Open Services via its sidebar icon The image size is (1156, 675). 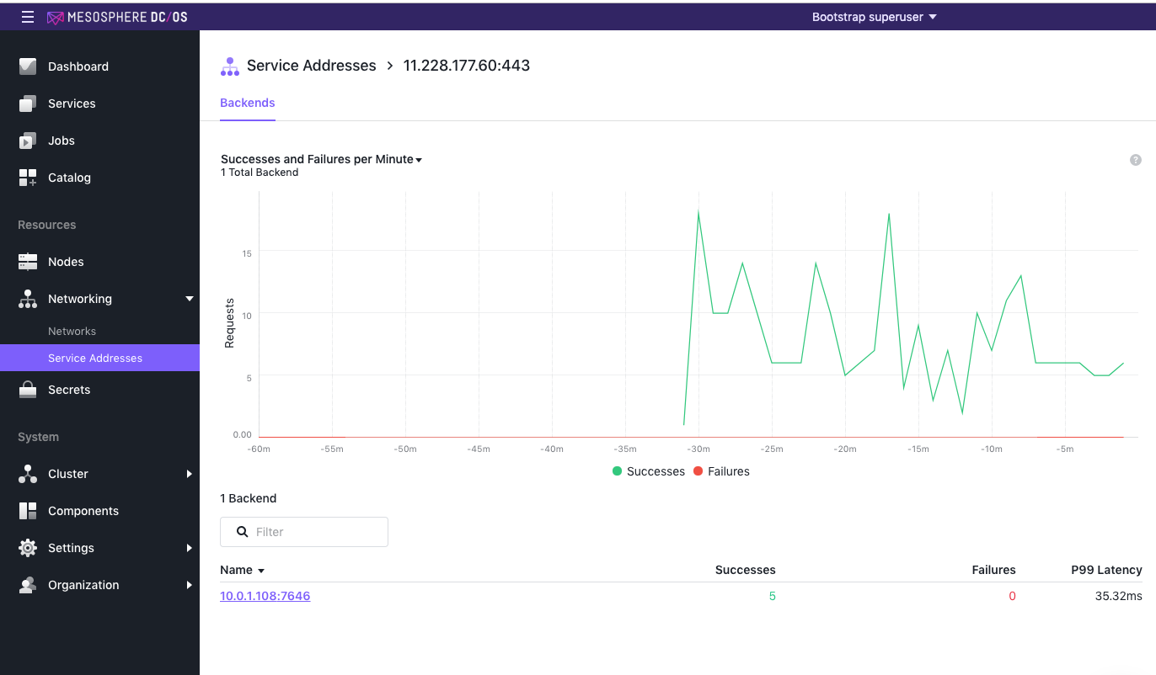click(x=28, y=104)
